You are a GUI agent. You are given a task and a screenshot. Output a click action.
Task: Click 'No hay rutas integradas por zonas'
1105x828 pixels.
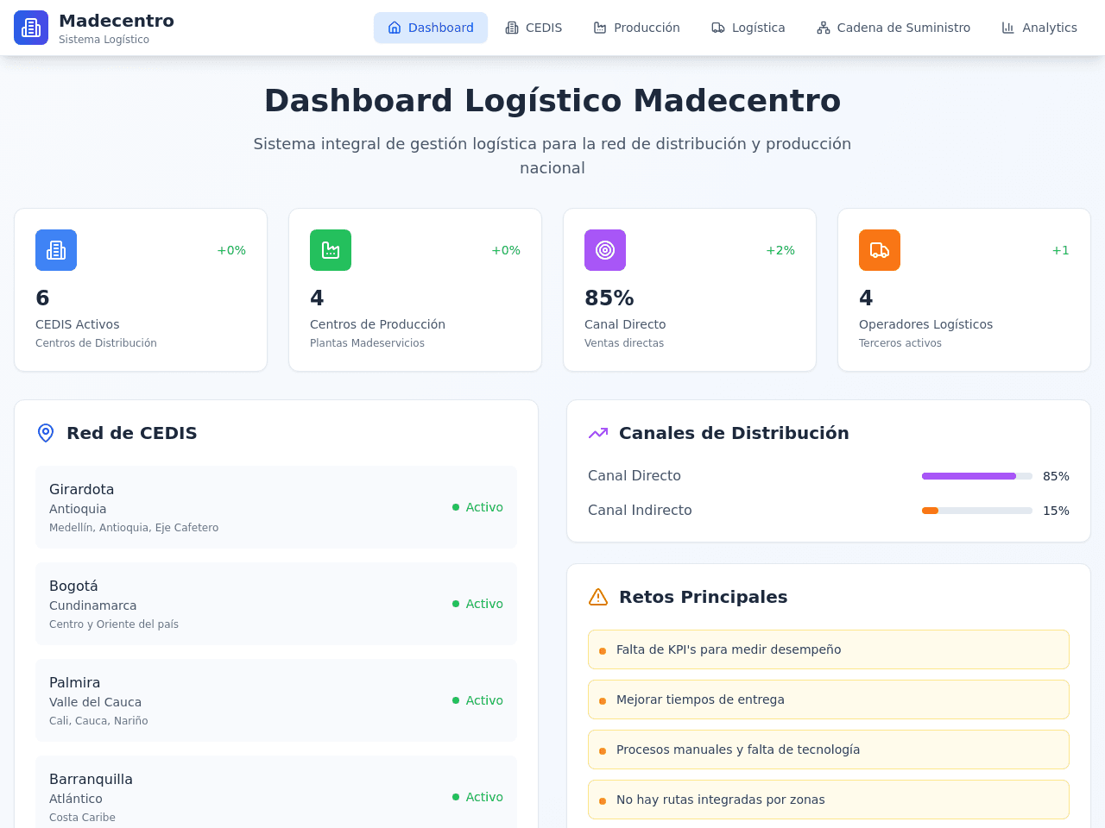[x=829, y=800]
